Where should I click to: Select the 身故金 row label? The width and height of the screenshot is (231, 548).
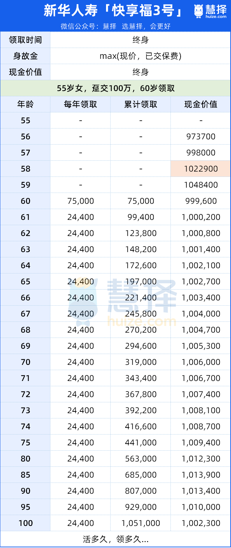pos(26,56)
